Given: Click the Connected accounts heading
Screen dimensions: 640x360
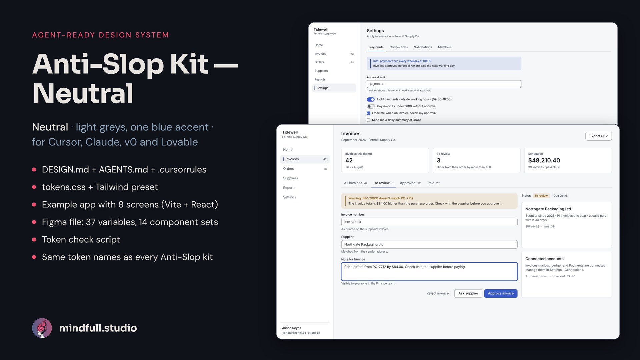Looking at the screenshot, I should (x=544, y=259).
